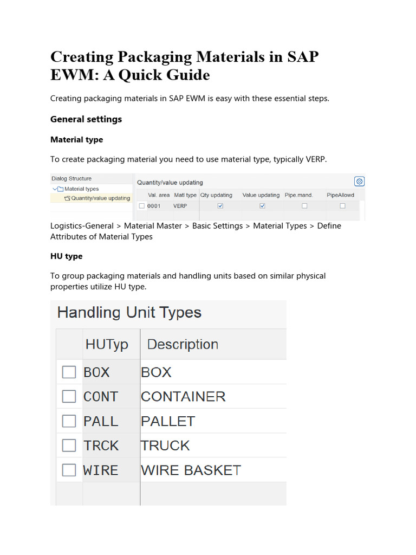
Task: Enable the PipeAllowd checkbox
Action: (x=342, y=206)
